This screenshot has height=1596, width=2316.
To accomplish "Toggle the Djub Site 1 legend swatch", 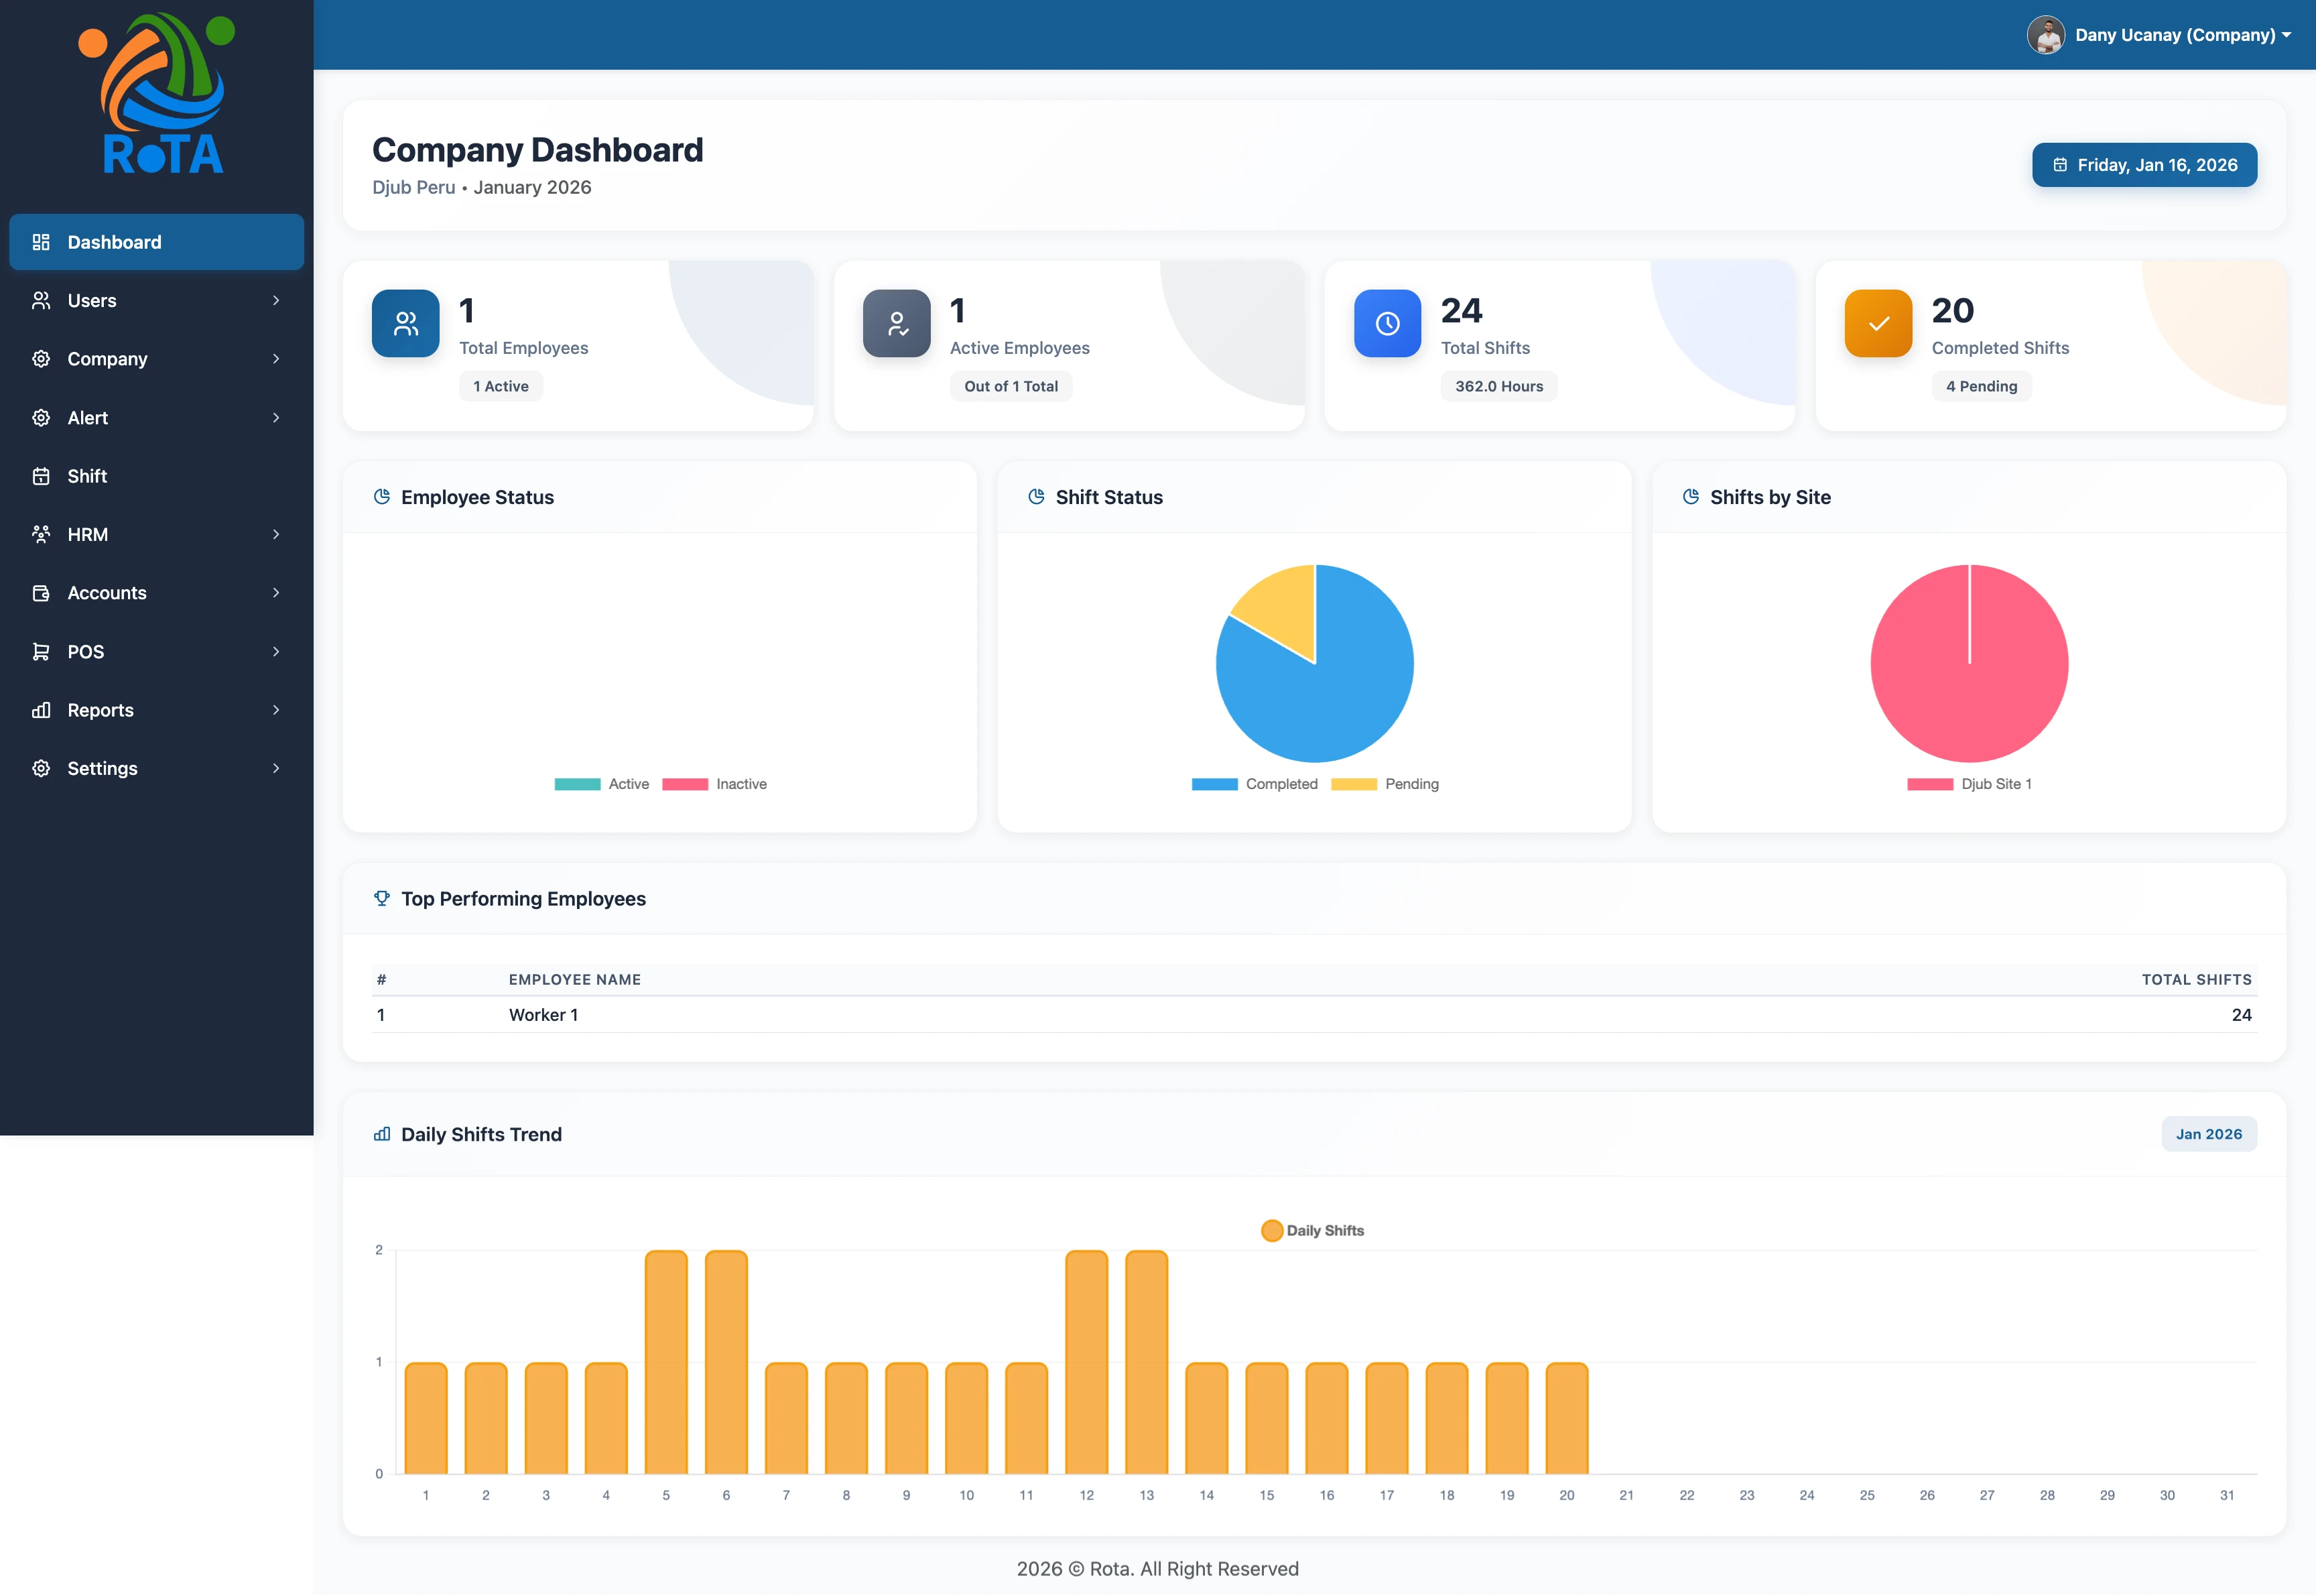I will 1929,784.
